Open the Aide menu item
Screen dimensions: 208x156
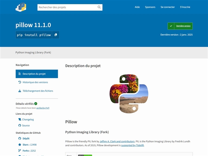[137, 7]
